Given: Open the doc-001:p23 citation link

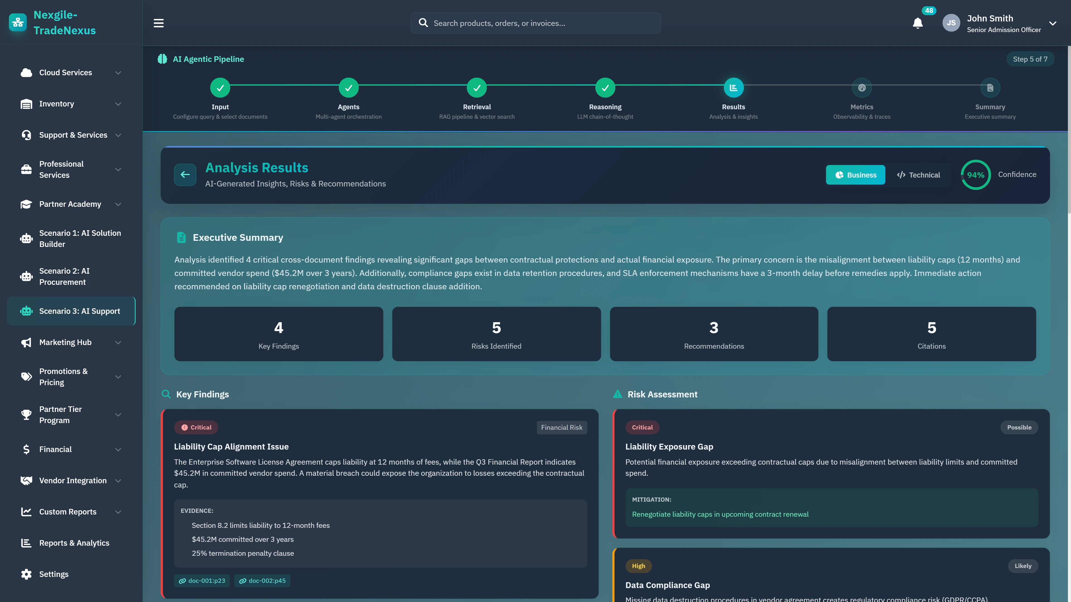Looking at the screenshot, I should [x=202, y=581].
